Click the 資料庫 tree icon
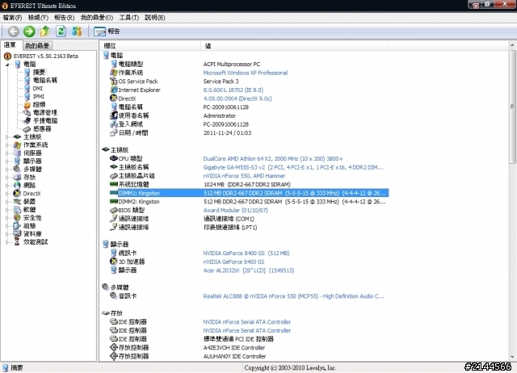 [x=17, y=234]
